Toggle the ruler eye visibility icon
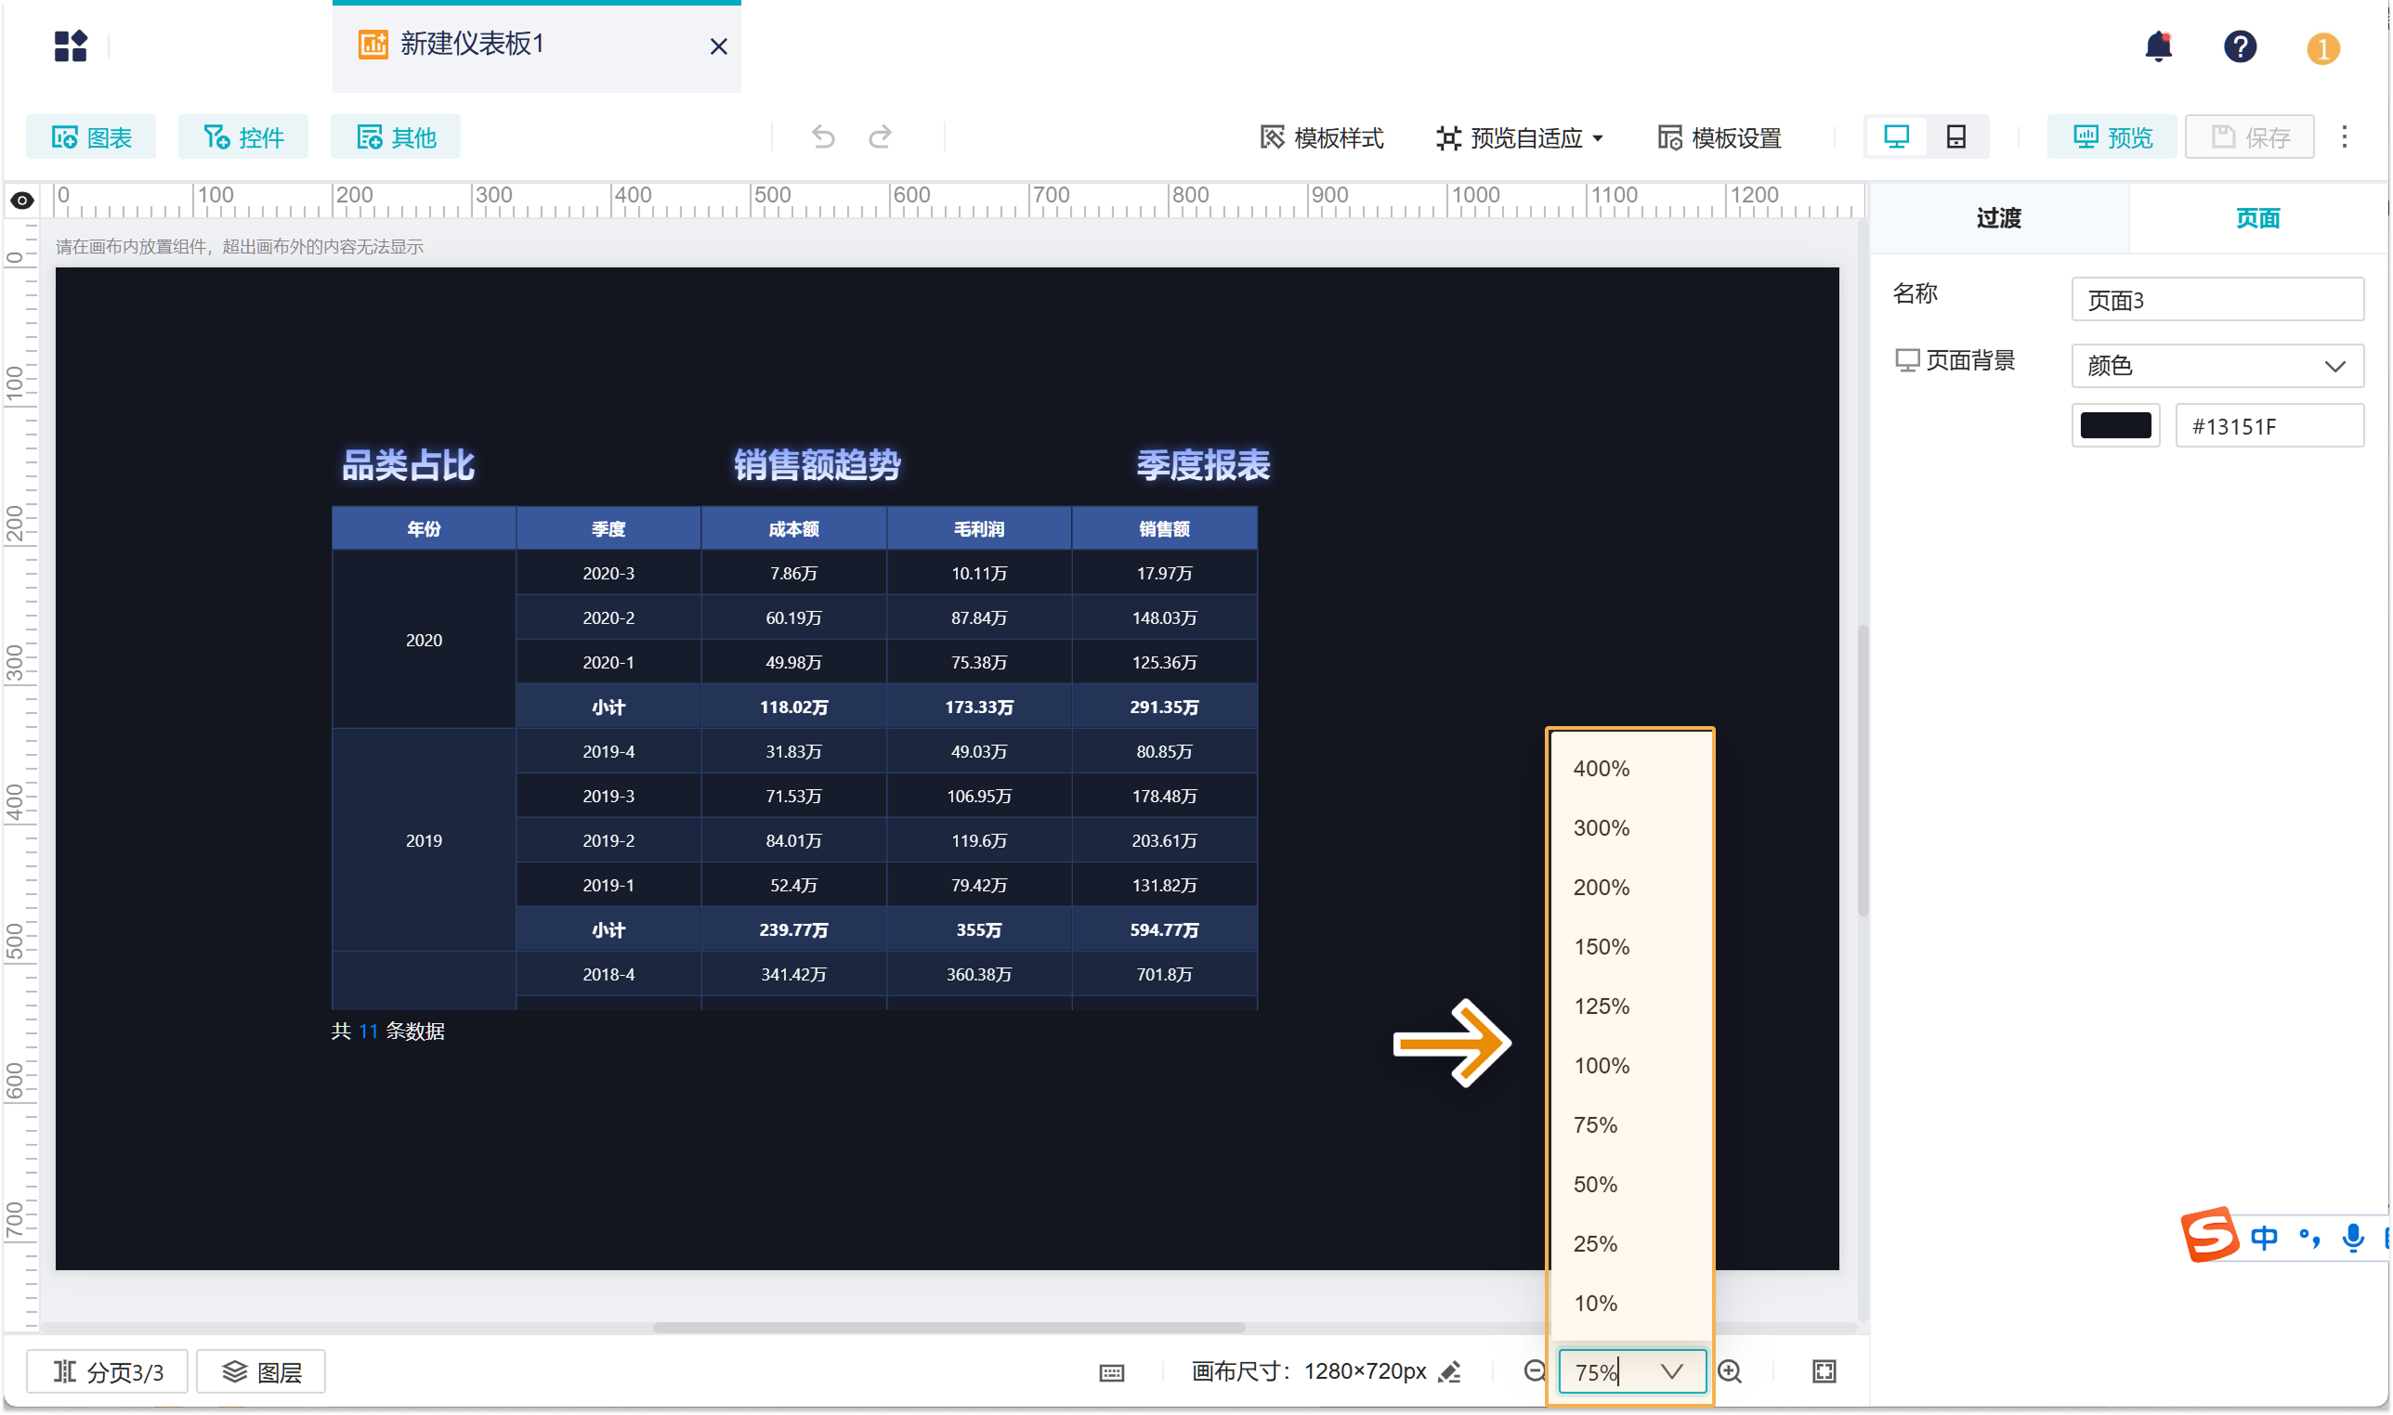 (22, 201)
